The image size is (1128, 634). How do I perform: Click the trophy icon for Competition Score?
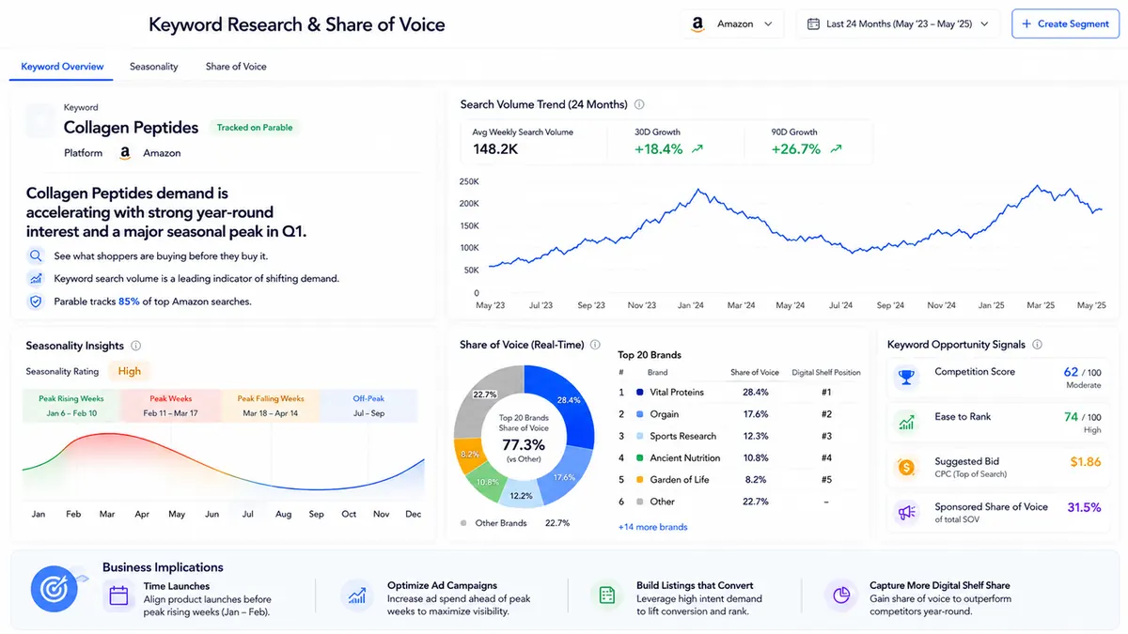click(x=906, y=378)
